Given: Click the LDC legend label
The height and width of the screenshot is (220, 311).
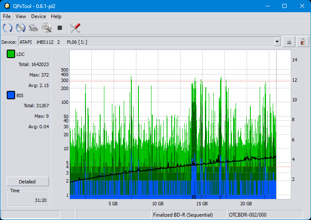Looking at the screenshot, I should click(21, 54).
